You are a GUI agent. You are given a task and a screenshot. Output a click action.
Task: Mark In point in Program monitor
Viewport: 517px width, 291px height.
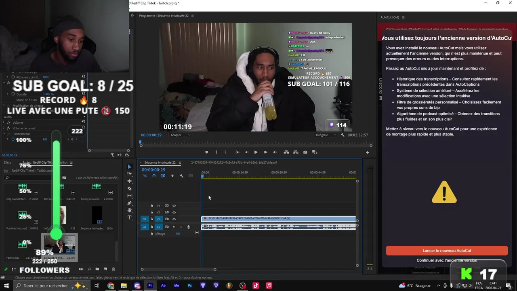[216, 152]
